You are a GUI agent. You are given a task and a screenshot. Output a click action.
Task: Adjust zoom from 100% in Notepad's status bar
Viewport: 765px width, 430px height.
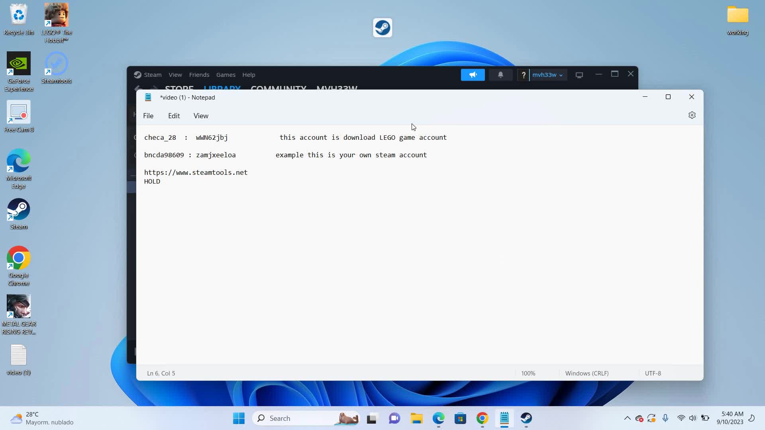528,373
